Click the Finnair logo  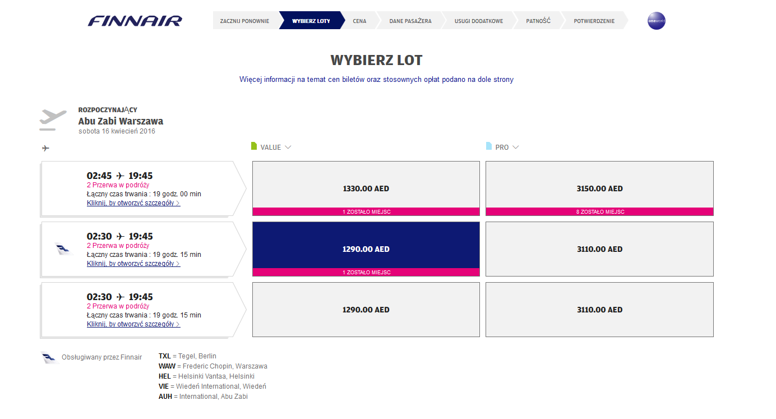(x=135, y=21)
